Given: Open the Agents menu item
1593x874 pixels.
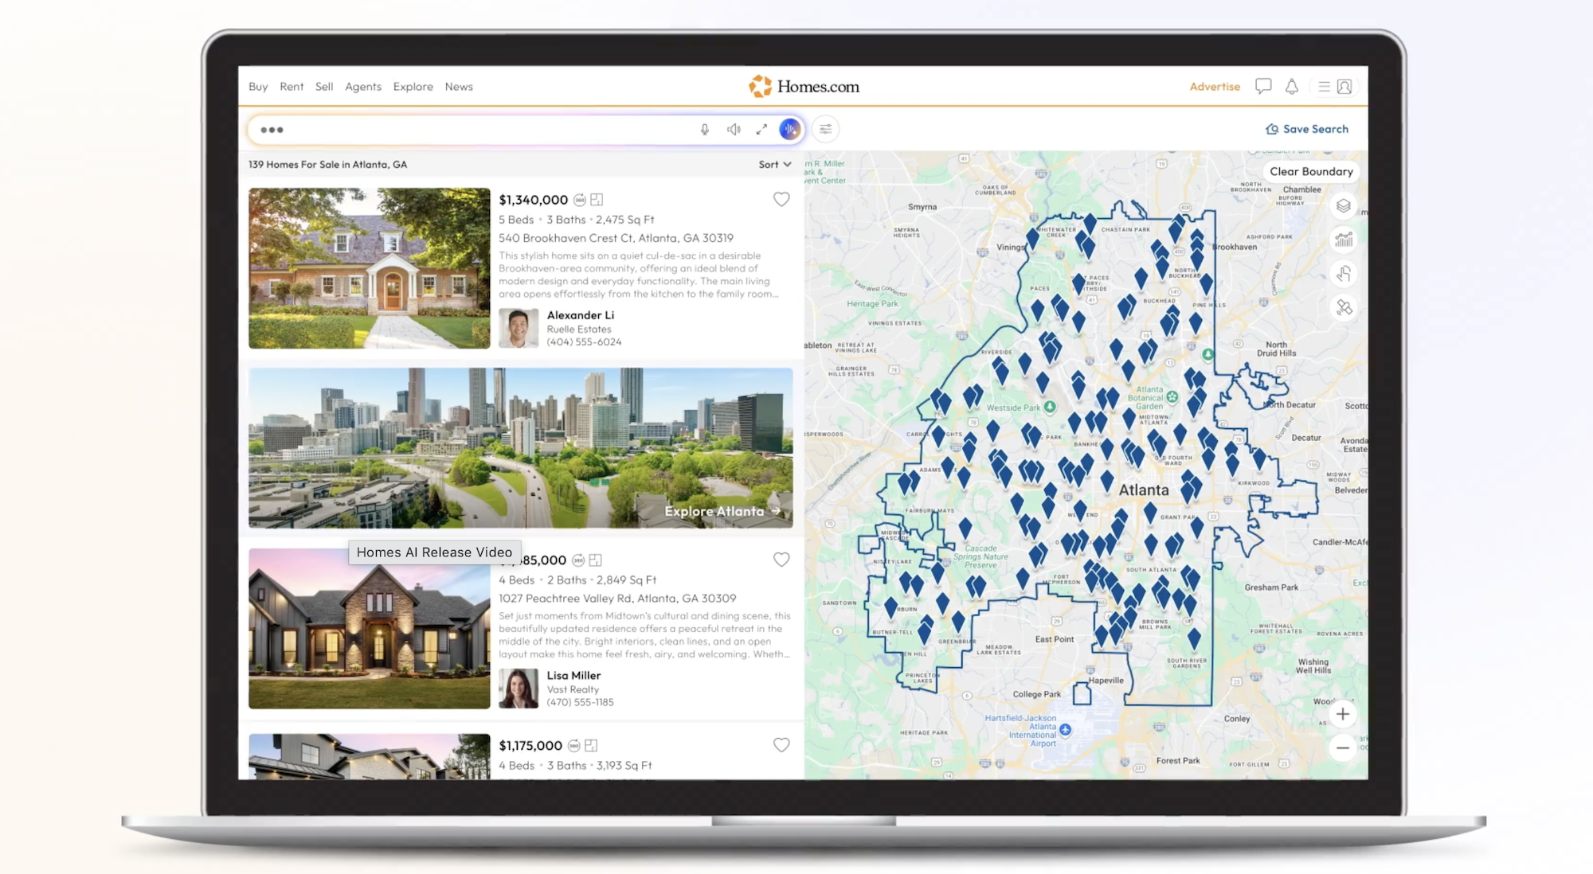Looking at the screenshot, I should coord(363,87).
